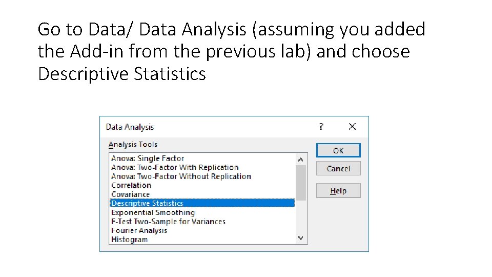Screen dimensions: 492x277
Task: Click empty scrollbar track below thumb
Action: point(301,218)
